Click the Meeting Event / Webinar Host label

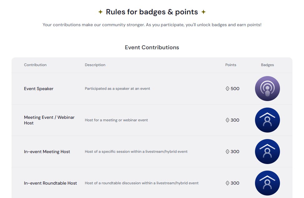tap(49, 120)
